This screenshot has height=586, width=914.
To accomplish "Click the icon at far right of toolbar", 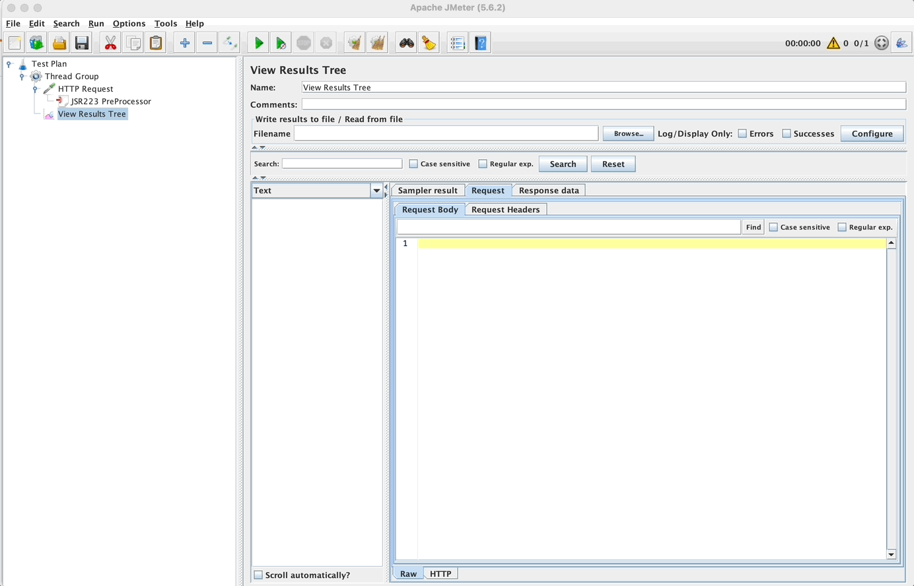I will coord(901,44).
